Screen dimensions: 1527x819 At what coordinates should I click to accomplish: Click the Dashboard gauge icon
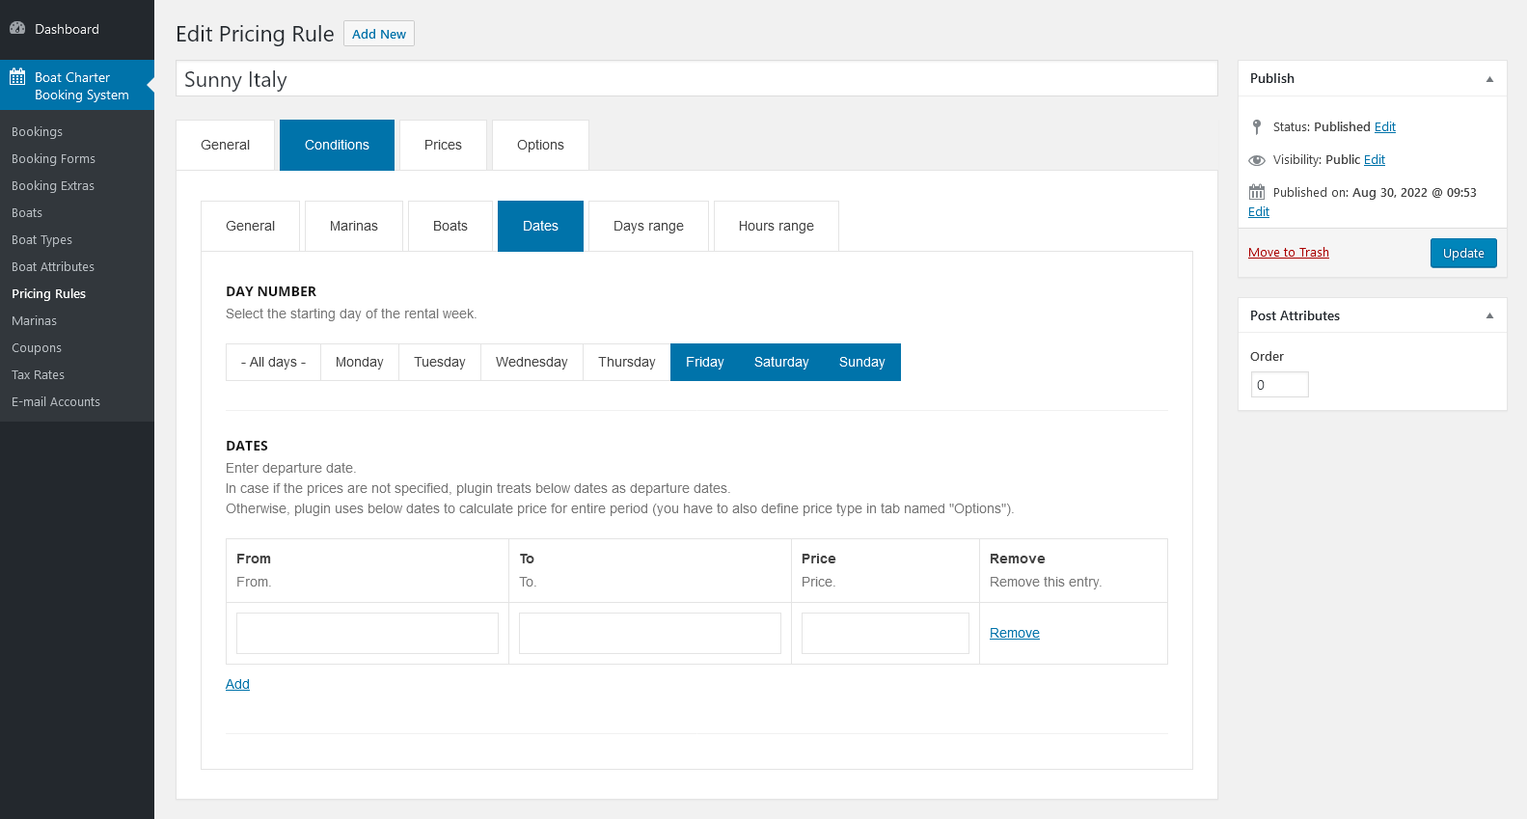(17, 29)
